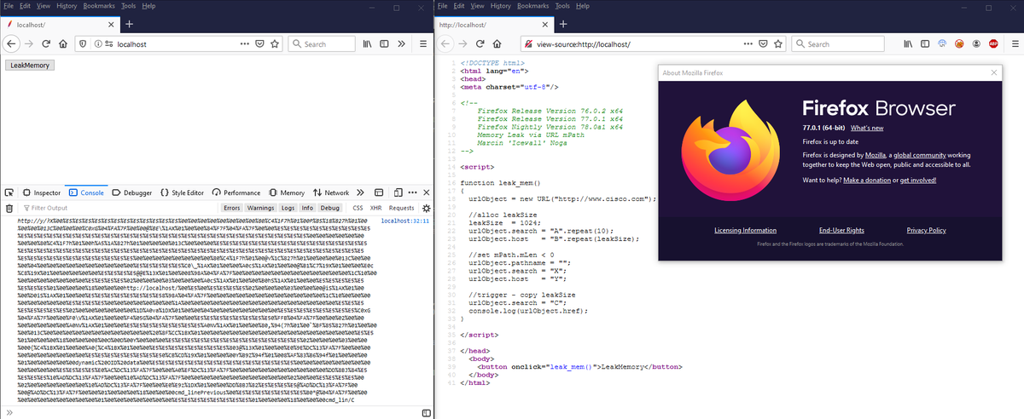
Task: Open Bookmarks menu in left window
Action: pos(98,6)
